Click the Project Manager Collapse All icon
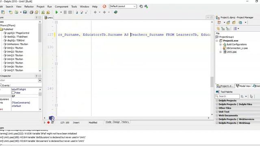Screen dimensions: 260x146 tap(228, 29)
